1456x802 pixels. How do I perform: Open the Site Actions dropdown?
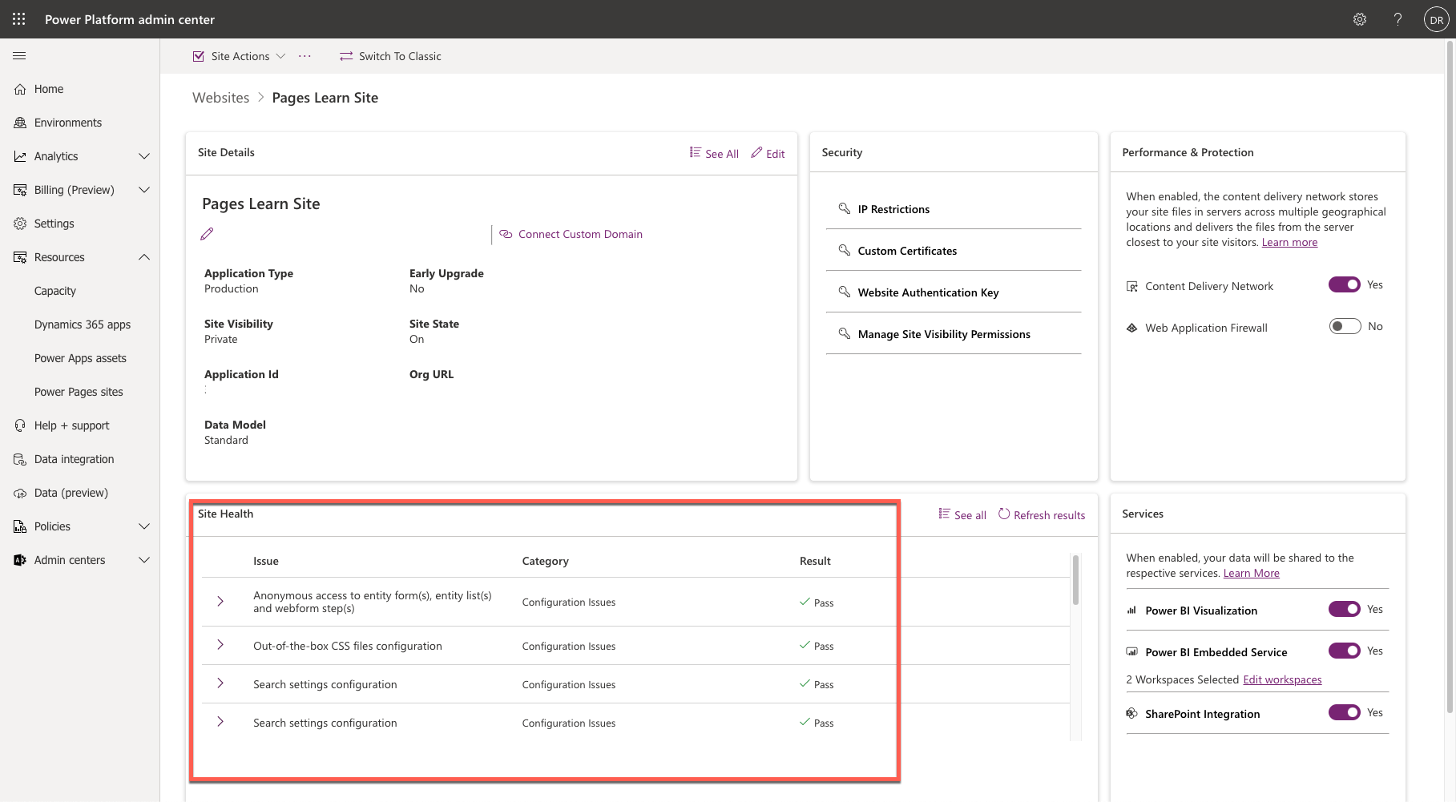tap(239, 56)
